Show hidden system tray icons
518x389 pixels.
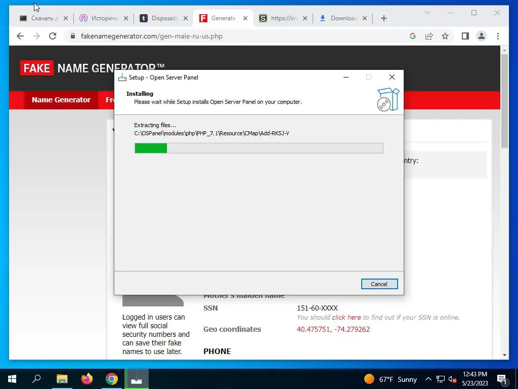(x=428, y=379)
